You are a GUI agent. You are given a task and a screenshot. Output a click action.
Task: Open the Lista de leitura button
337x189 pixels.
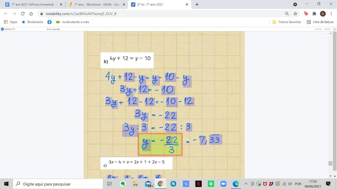coord(320,22)
